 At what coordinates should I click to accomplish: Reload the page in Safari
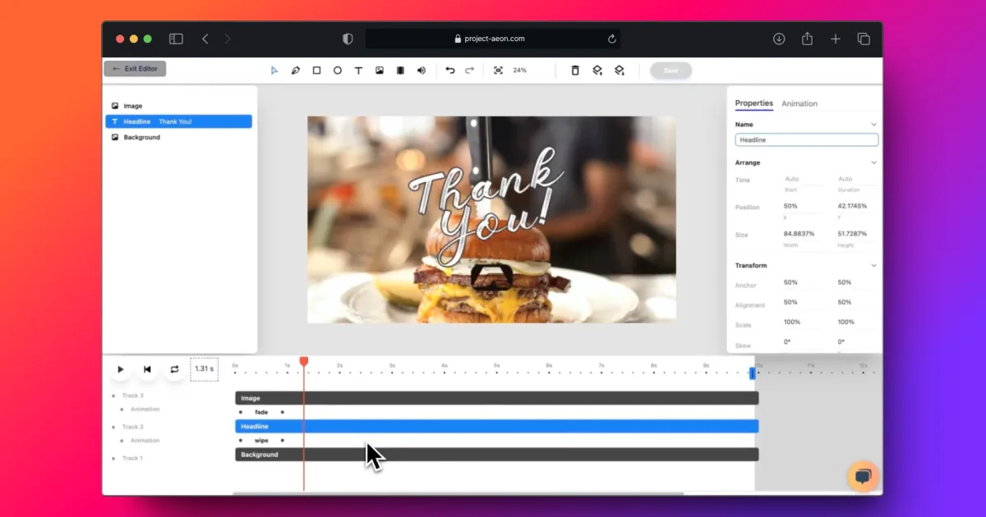click(x=611, y=39)
